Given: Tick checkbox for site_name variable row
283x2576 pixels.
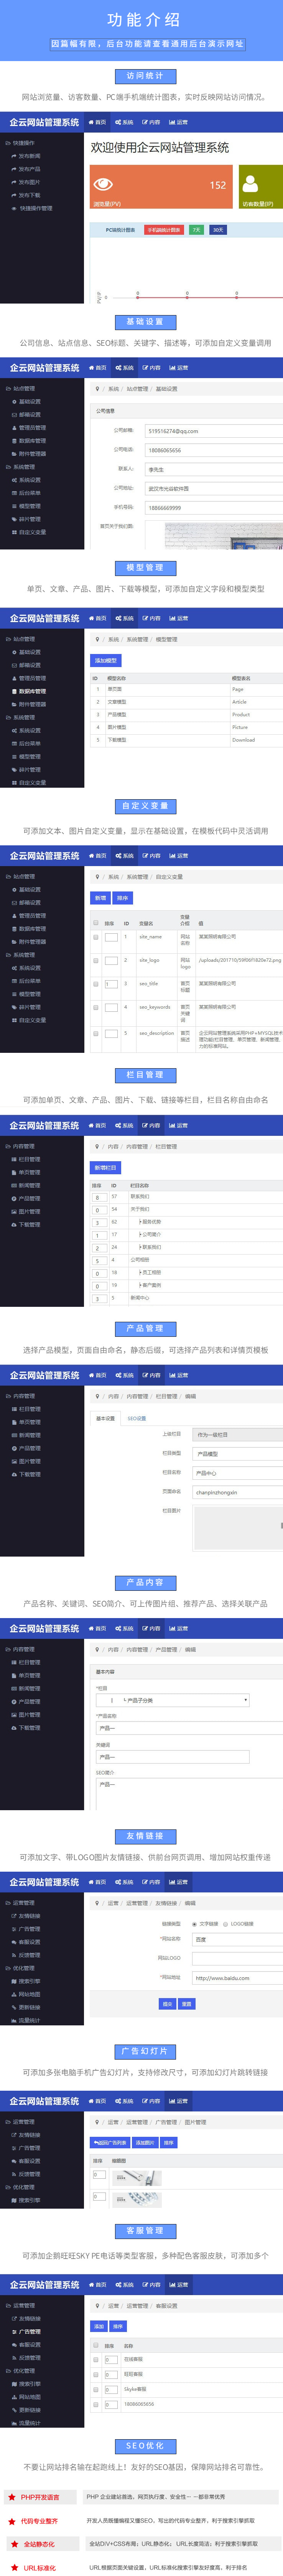Looking at the screenshot, I should click(95, 937).
